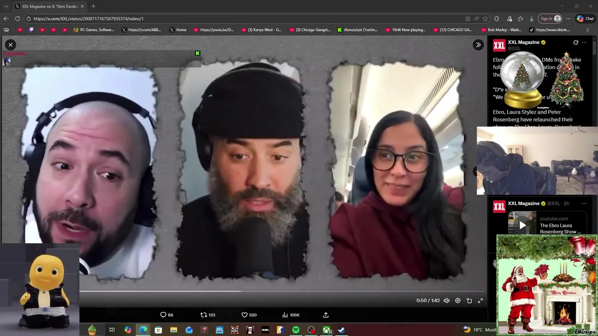This screenshot has height=336, width=598.
Task: Seek on the video progress bar
Action: click(282, 291)
